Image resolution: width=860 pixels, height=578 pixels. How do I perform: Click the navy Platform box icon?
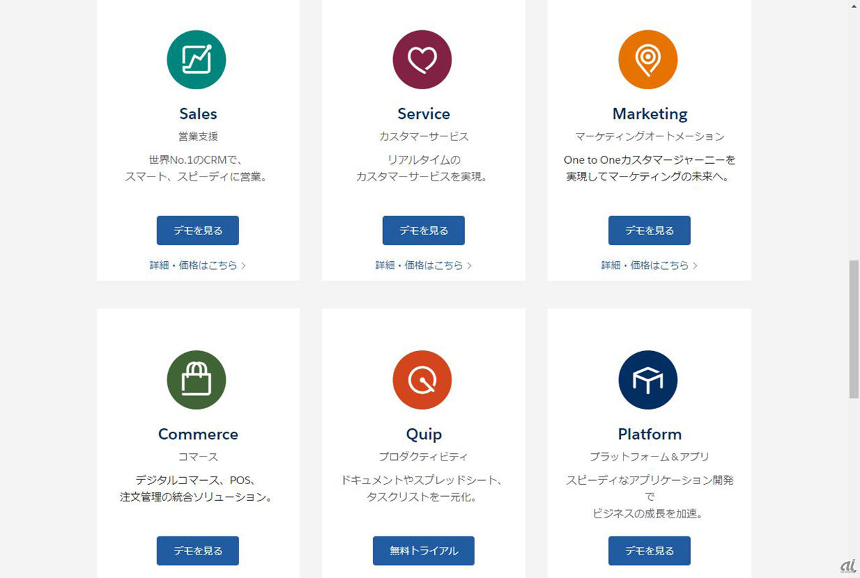(648, 380)
